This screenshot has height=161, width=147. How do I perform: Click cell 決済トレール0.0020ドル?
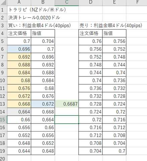pos(34,18)
